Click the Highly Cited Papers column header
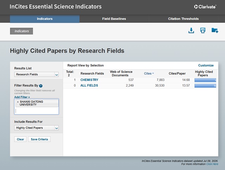 tap(204, 74)
